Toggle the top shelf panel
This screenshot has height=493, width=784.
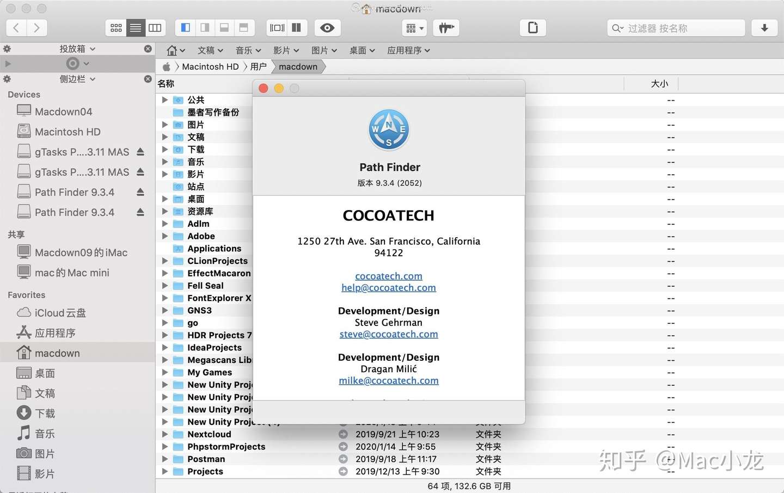click(243, 28)
